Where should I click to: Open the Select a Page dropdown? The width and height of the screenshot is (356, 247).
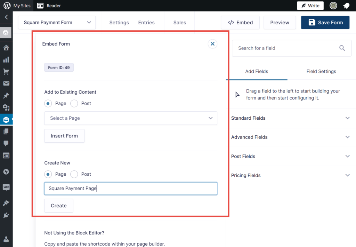[131, 118]
